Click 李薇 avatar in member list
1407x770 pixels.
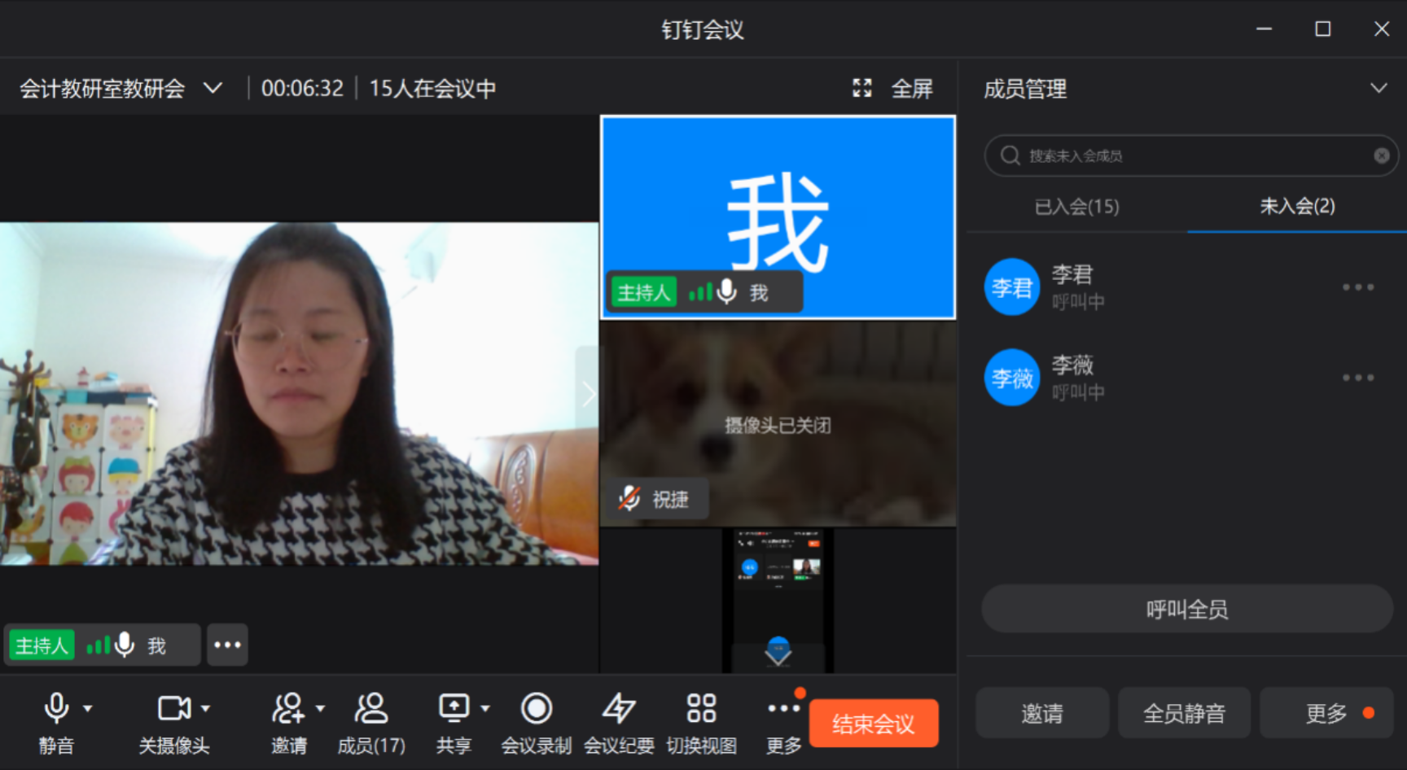coord(1012,378)
